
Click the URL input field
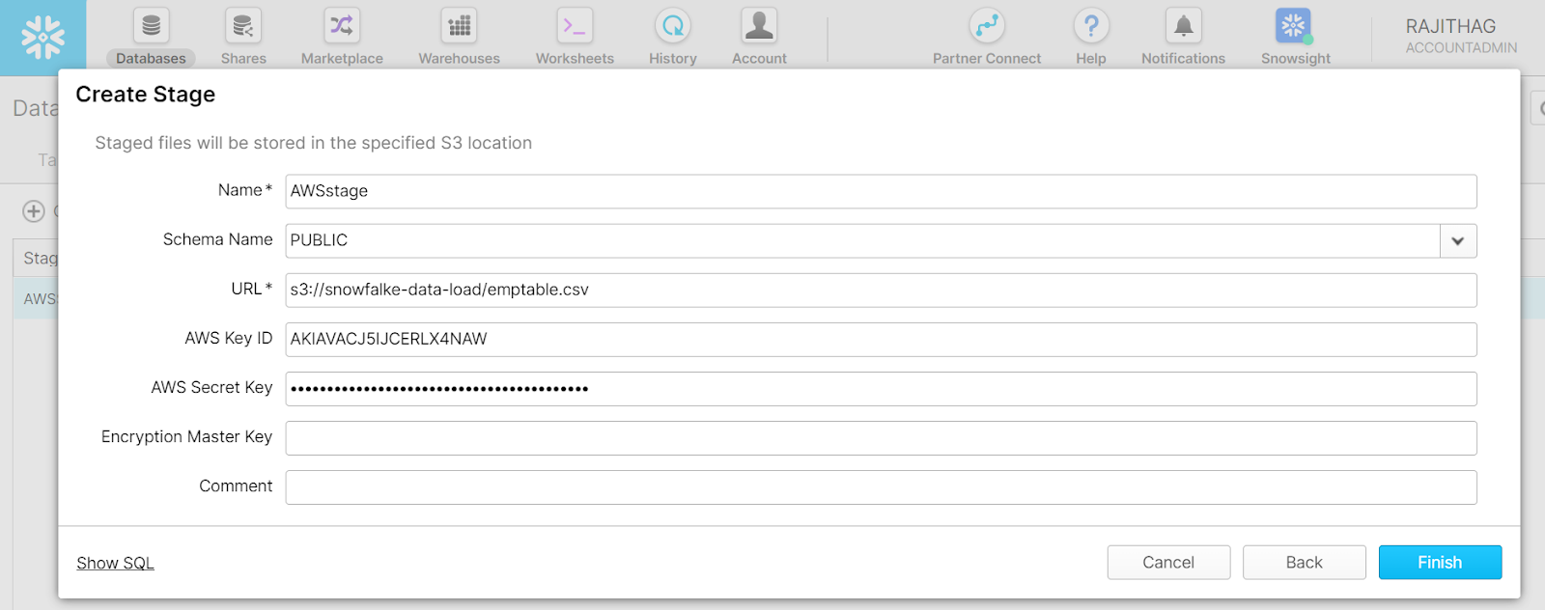click(x=881, y=290)
